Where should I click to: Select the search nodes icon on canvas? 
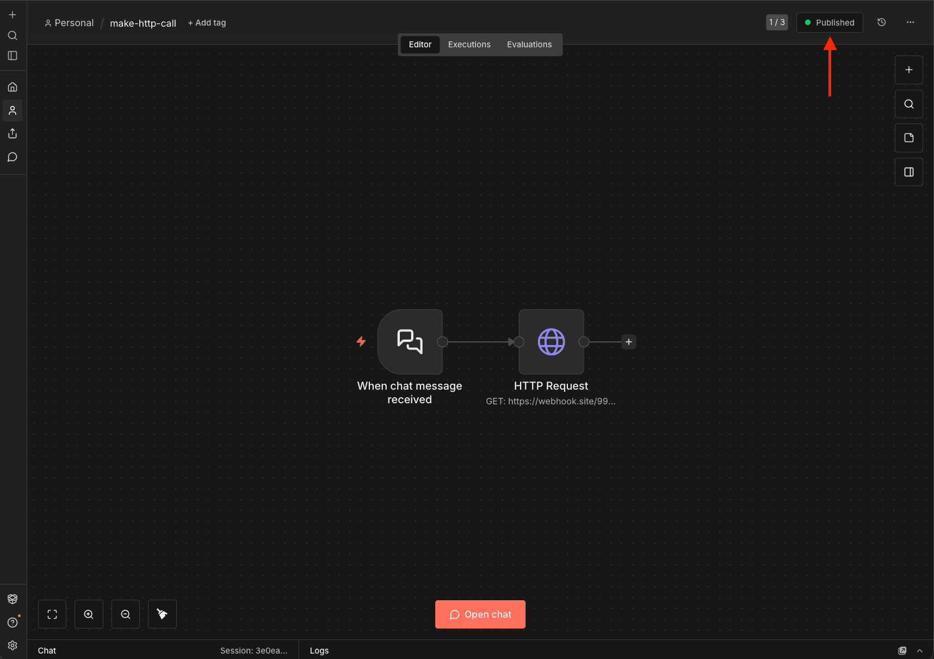click(x=908, y=104)
